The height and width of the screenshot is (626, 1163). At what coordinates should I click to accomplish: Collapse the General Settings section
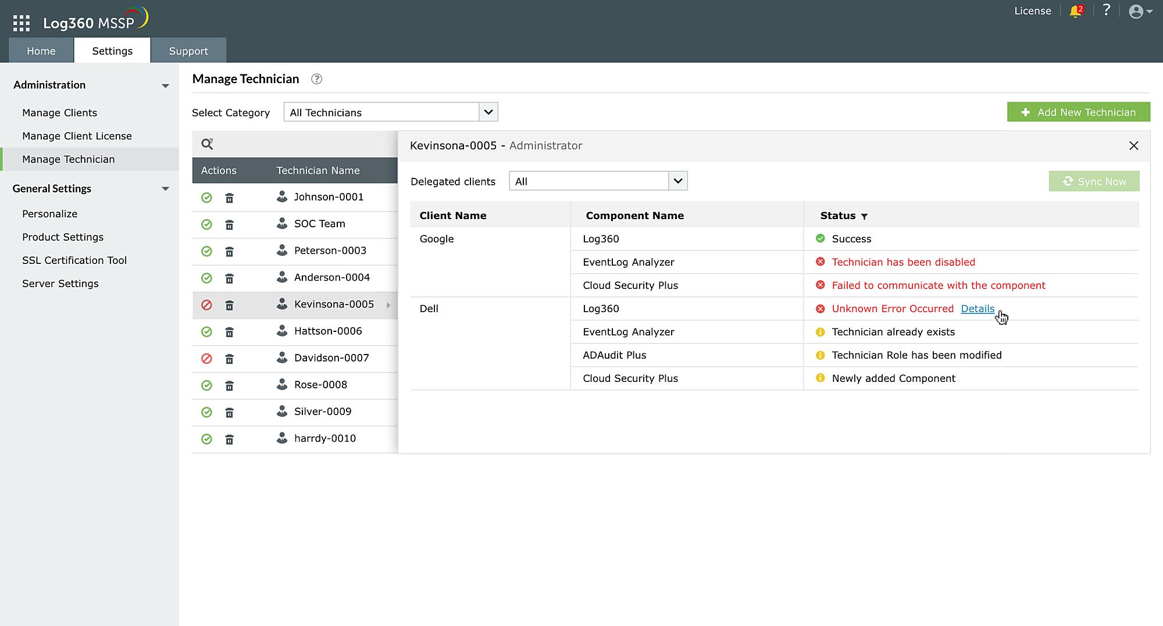coord(165,189)
